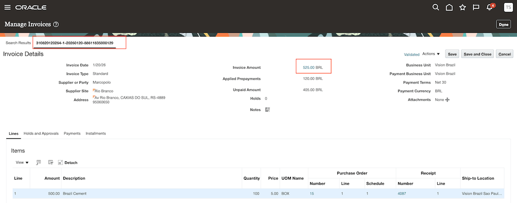Switch to the Payments tab
The height and width of the screenshot is (203, 517).
72,133
